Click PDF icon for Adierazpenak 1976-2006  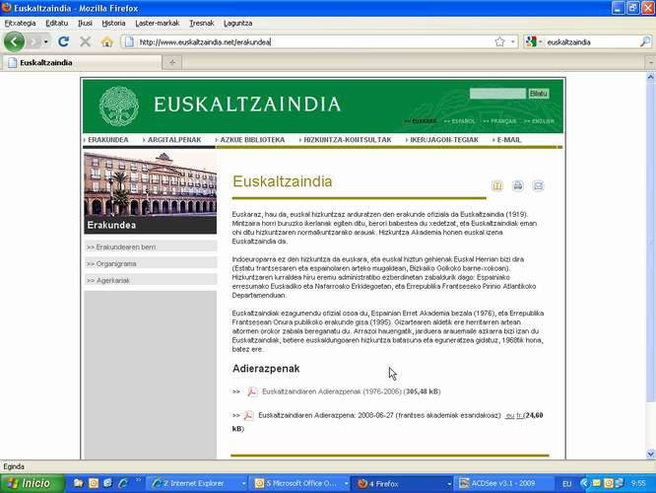[252, 391]
